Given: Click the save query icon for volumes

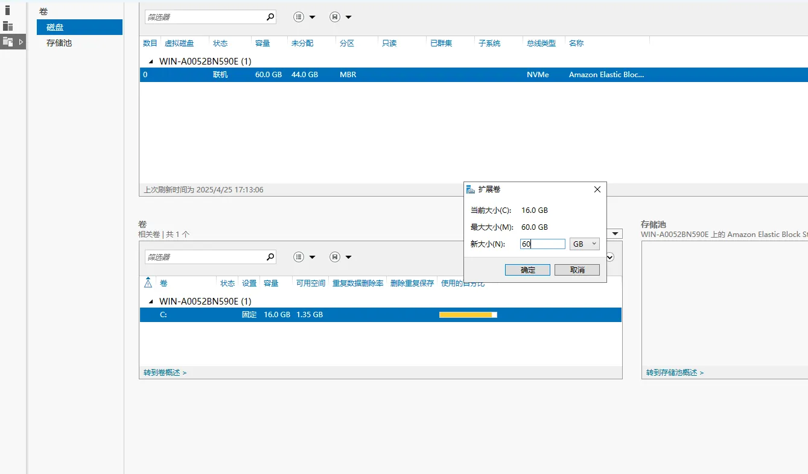Looking at the screenshot, I should [x=340, y=257].
